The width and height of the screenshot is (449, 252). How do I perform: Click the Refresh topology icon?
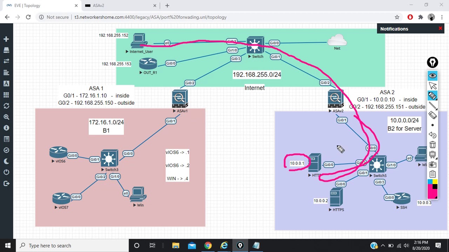click(x=6, y=106)
